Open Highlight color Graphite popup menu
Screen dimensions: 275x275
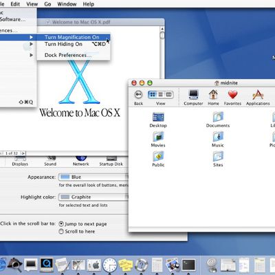pyautogui.click(x=93, y=197)
